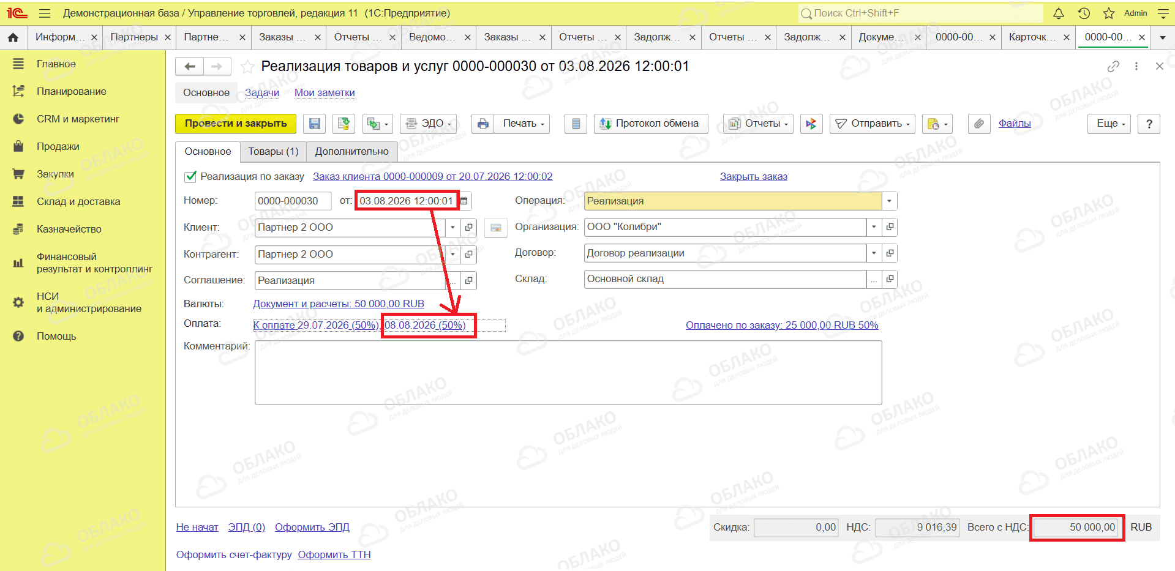
Task: Click the contact card icon beside Клиент
Action: click(496, 228)
